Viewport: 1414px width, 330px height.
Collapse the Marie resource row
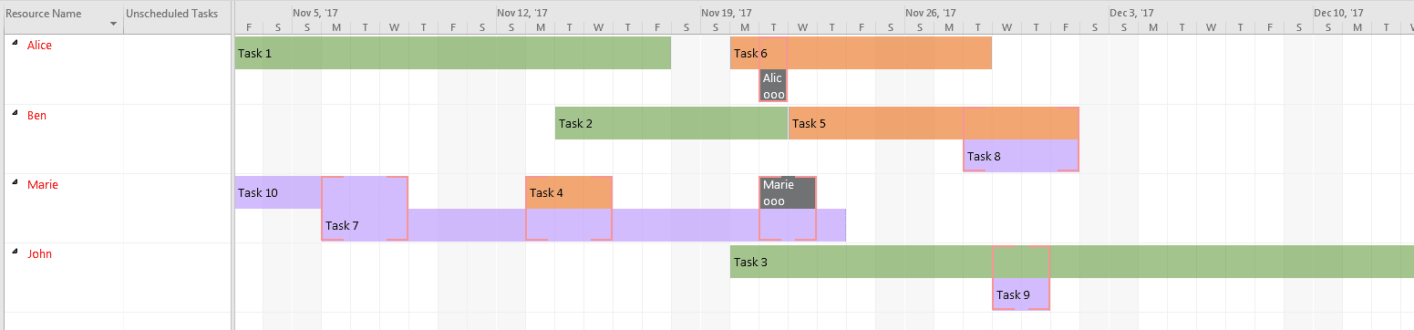click(15, 182)
